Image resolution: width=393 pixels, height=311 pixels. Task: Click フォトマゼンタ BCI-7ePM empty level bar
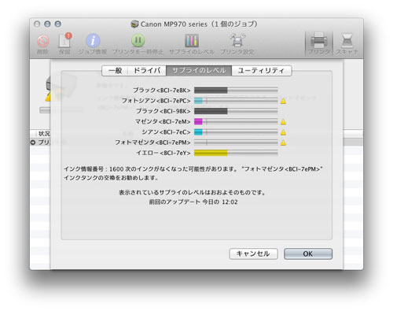click(236, 143)
